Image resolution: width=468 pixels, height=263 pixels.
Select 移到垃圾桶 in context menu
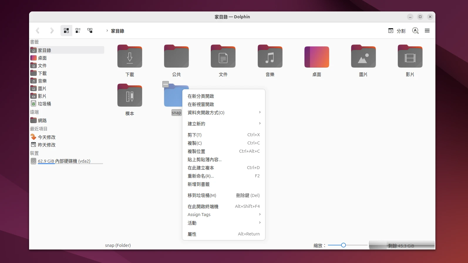(202, 195)
